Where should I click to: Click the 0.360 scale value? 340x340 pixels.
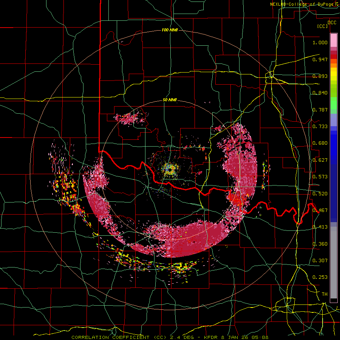[320, 244]
